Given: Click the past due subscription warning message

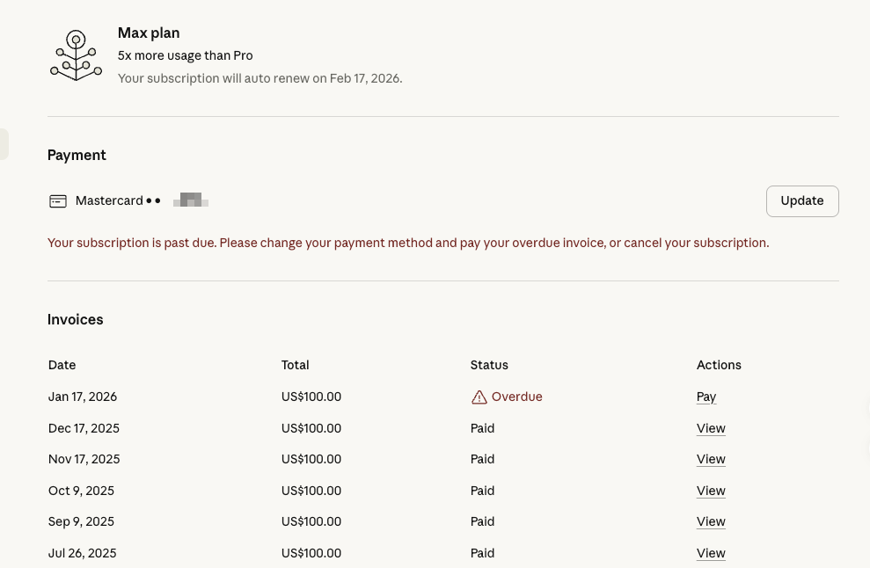Looking at the screenshot, I should coord(408,243).
